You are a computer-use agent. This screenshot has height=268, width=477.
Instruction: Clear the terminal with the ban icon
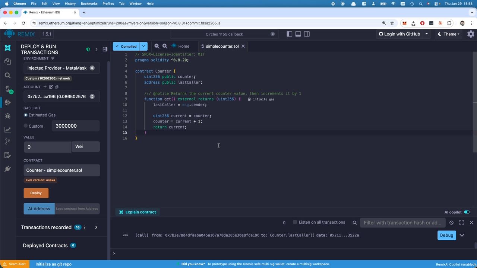click(451, 223)
